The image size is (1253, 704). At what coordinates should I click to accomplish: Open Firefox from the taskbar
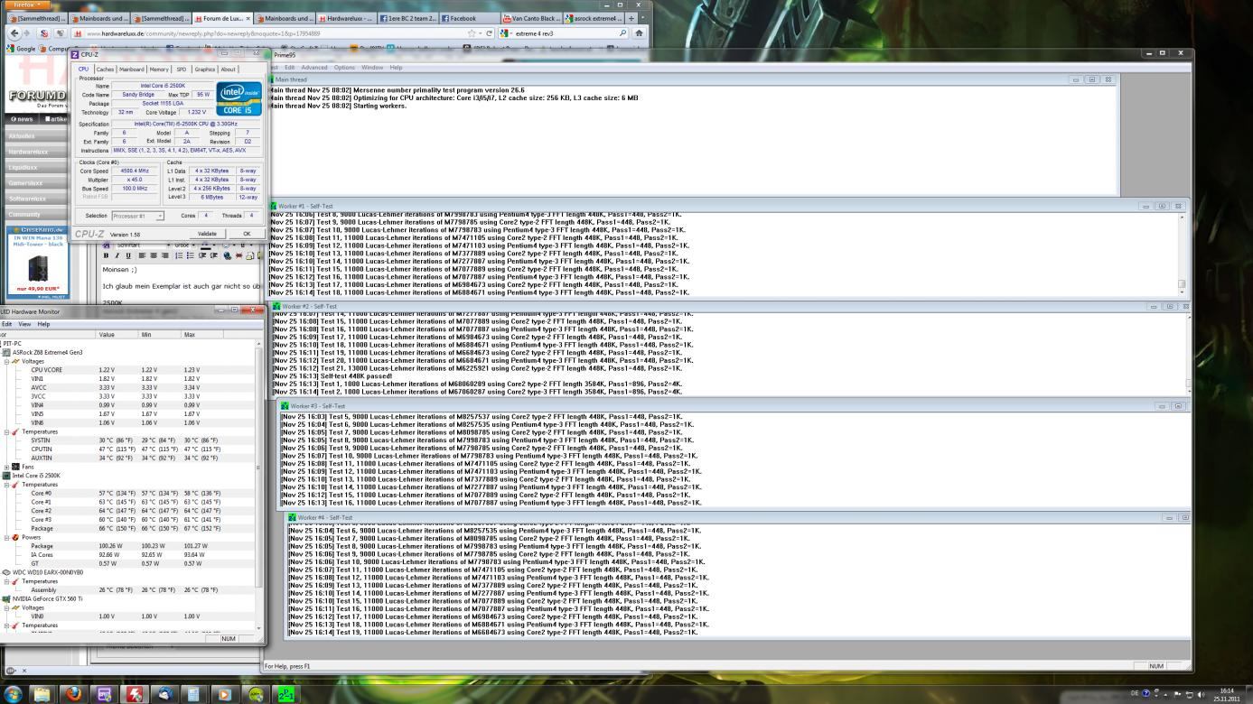73,694
